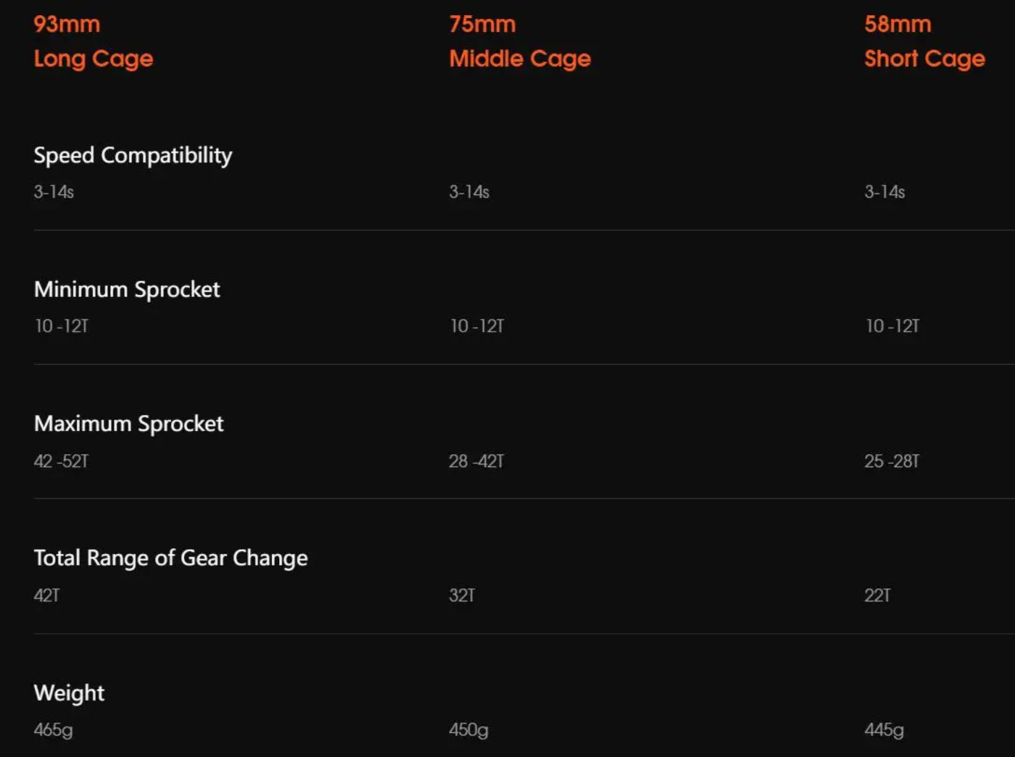Click the 450g weight value
The width and height of the screenshot is (1015, 757).
click(x=468, y=730)
